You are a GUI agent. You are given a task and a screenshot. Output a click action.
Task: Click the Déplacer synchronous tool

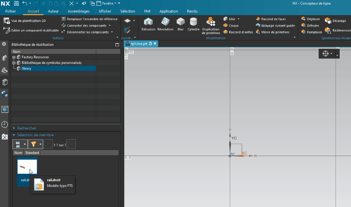pyautogui.click(x=311, y=19)
